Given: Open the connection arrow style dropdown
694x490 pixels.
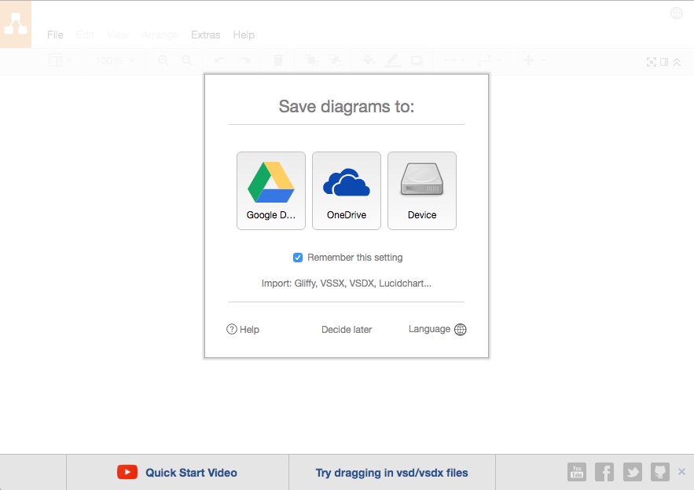Looking at the screenshot, I should click(454, 60).
